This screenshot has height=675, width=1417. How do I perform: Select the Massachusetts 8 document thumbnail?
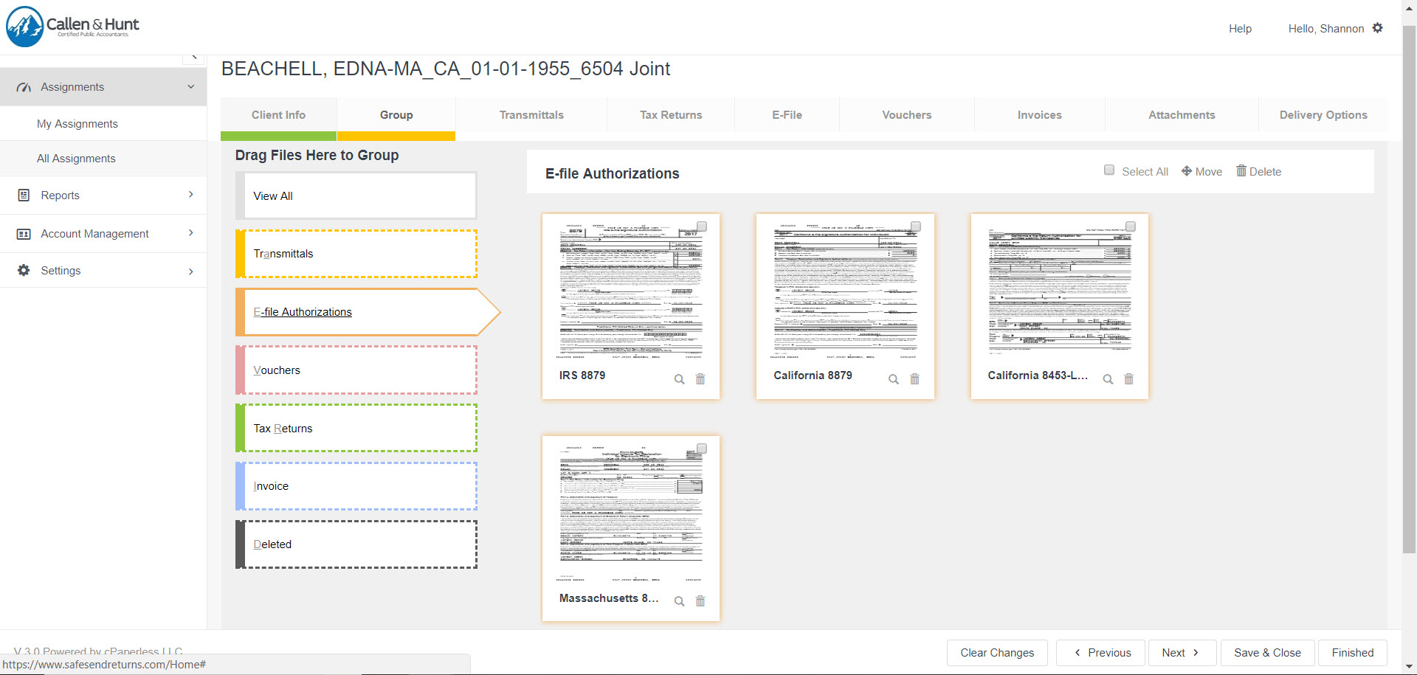[x=630, y=509]
